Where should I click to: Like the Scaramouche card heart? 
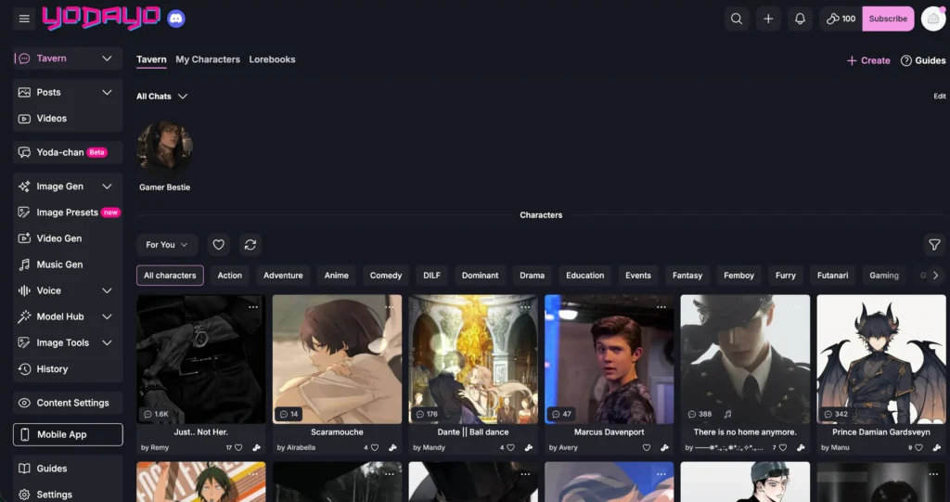375,447
